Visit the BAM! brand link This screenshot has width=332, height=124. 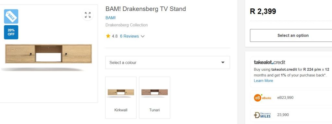click(x=110, y=18)
